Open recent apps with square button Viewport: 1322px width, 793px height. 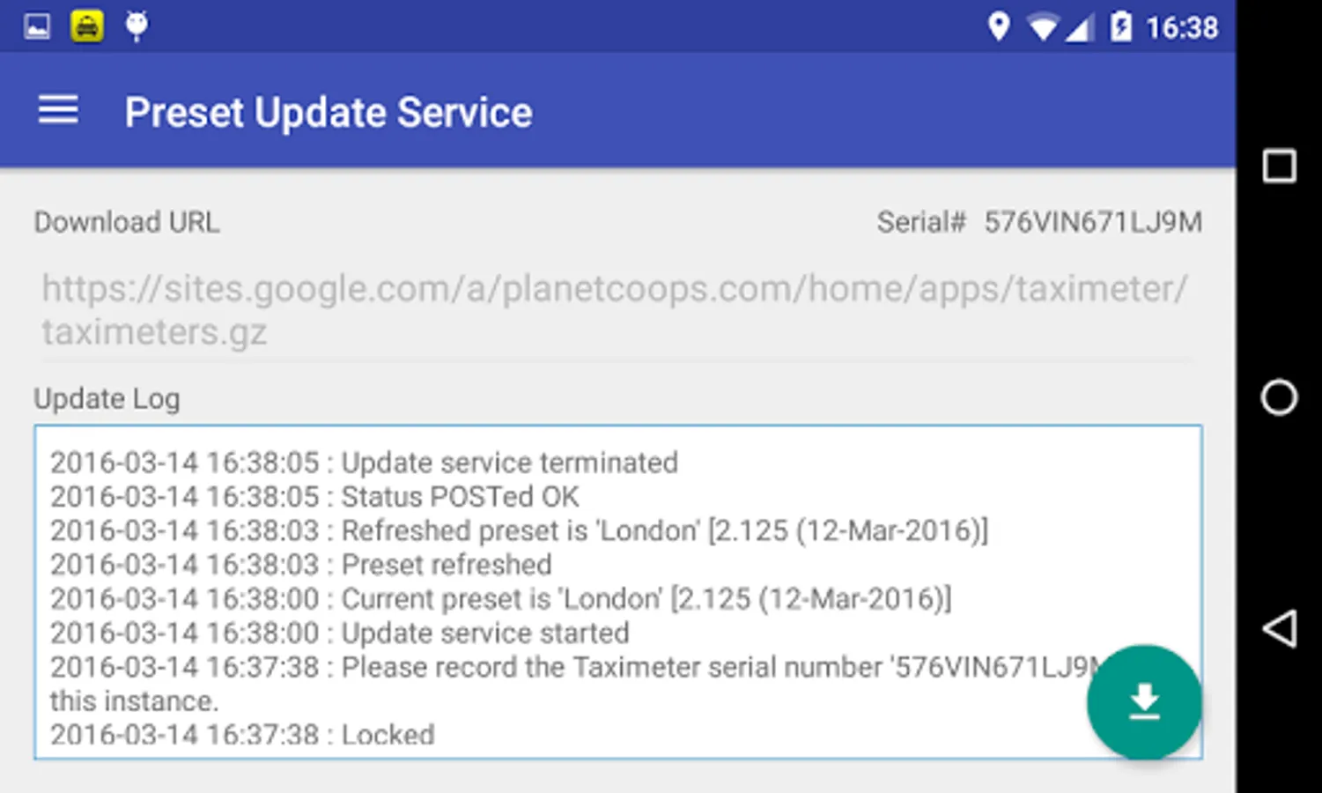[x=1279, y=166]
